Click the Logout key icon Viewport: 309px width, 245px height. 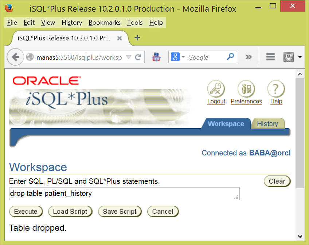point(216,89)
